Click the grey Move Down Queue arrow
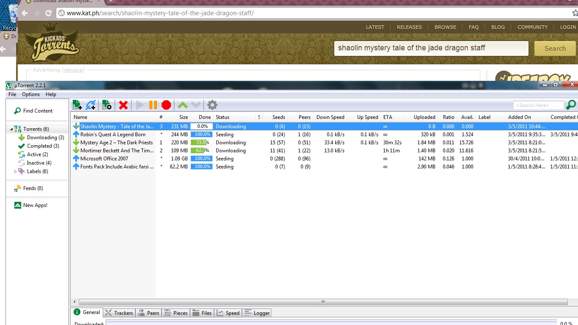 click(195, 105)
